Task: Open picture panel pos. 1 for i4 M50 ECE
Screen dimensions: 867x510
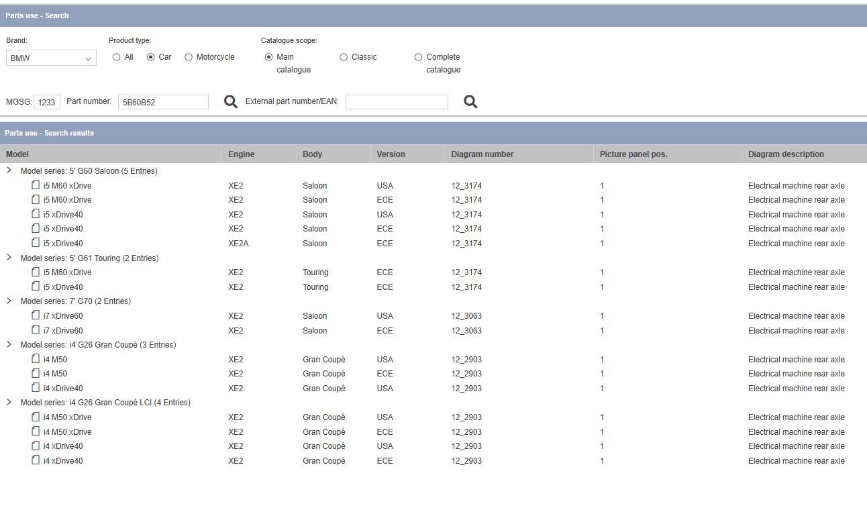Action: pos(602,373)
